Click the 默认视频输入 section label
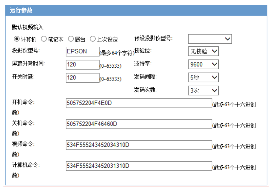Viewport: 272px width, 189px height. pyautogui.click(x=28, y=28)
